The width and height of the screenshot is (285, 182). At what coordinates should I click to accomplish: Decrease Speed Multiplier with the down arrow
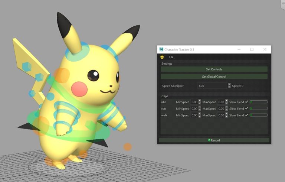click(x=229, y=87)
